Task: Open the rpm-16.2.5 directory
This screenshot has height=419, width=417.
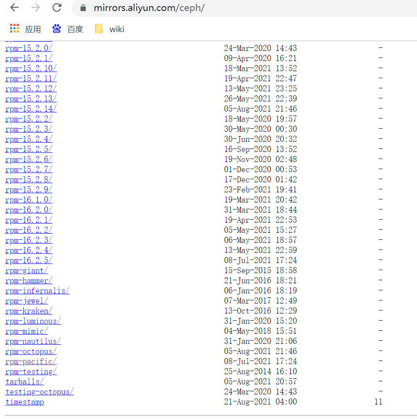Action: pos(29,260)
